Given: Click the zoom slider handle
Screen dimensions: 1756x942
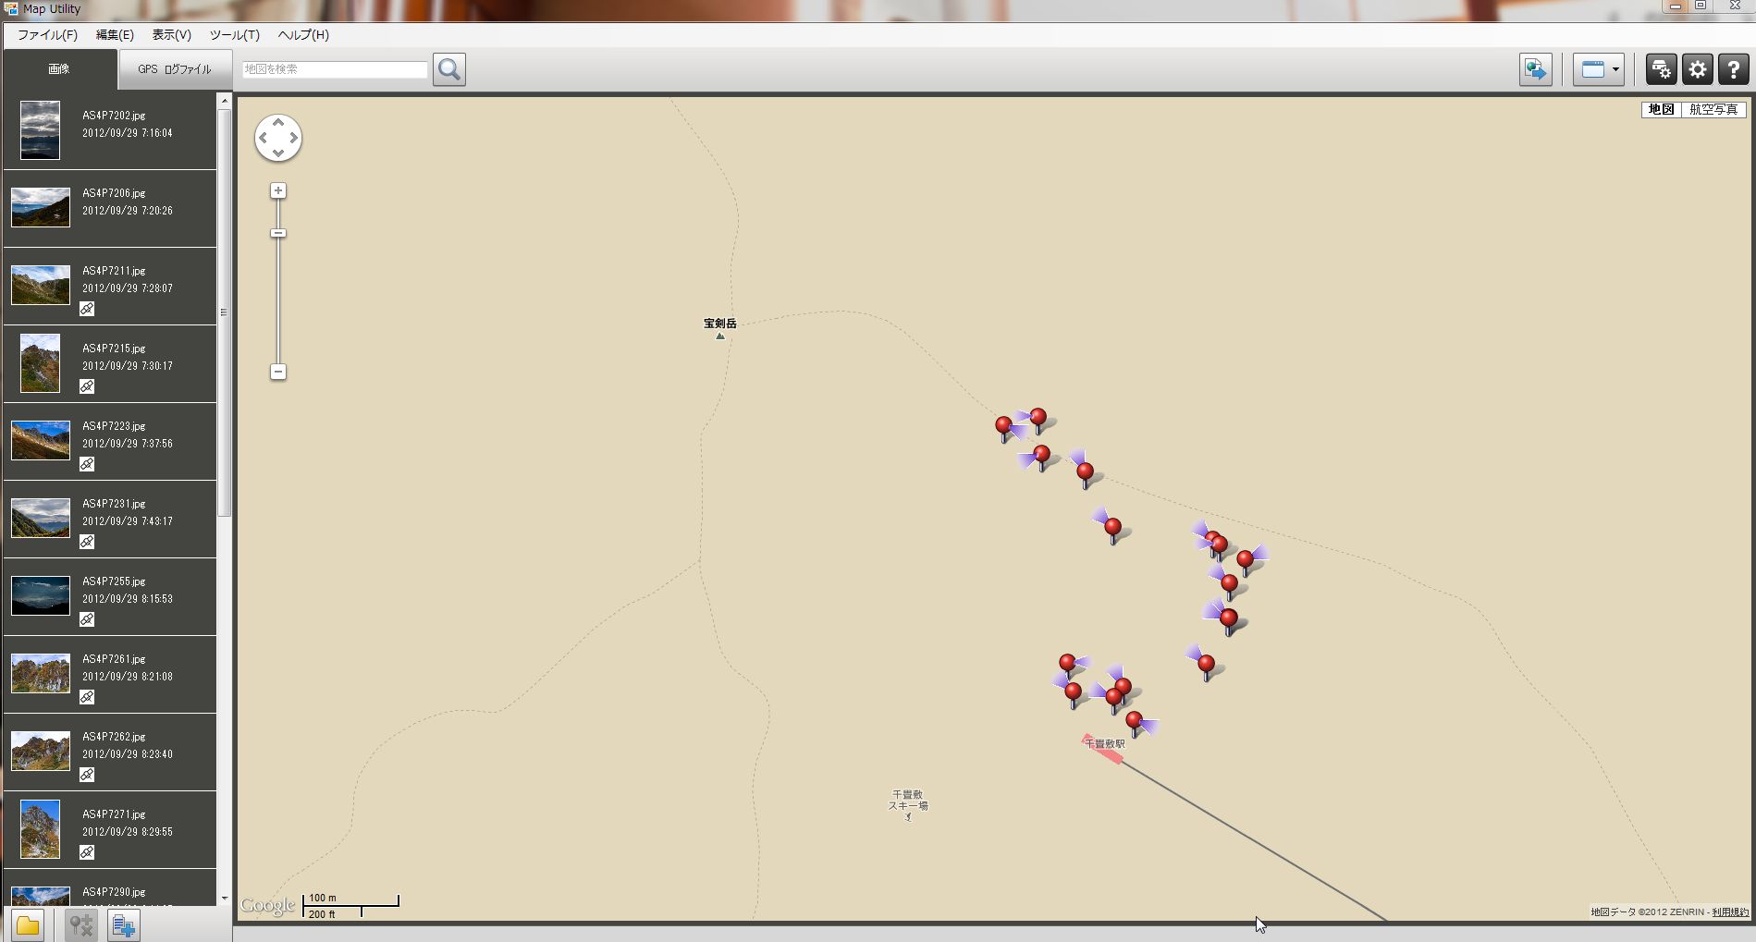Looking at the screenshot, I should point(277,233).
